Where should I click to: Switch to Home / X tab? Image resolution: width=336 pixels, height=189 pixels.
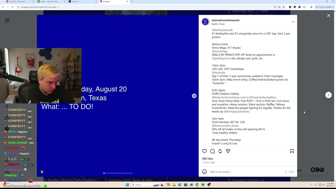(83, 2)
